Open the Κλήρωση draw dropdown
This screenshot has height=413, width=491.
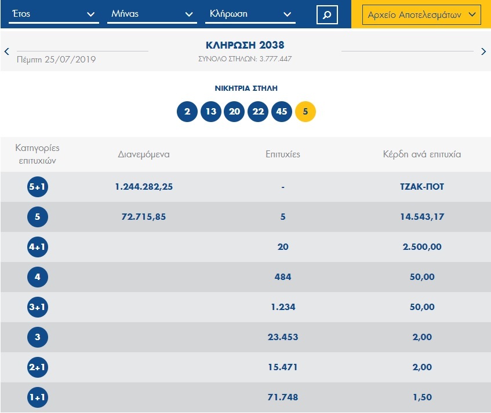coord(250,14)
